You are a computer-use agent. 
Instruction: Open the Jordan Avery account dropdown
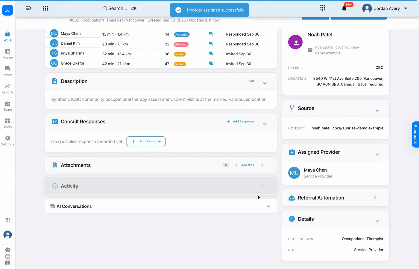click(x=385, y=8)
